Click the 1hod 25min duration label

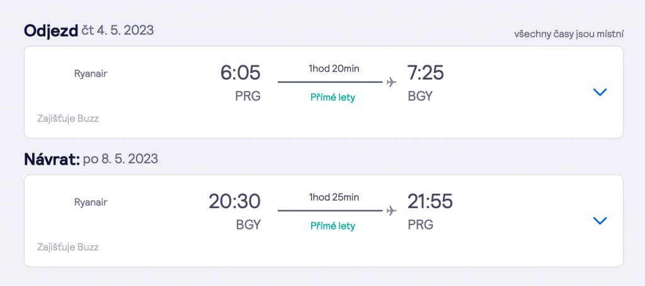334,197
